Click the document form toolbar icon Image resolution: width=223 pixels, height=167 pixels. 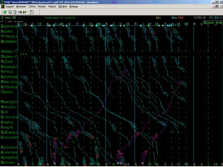click(x=32, y=12)
